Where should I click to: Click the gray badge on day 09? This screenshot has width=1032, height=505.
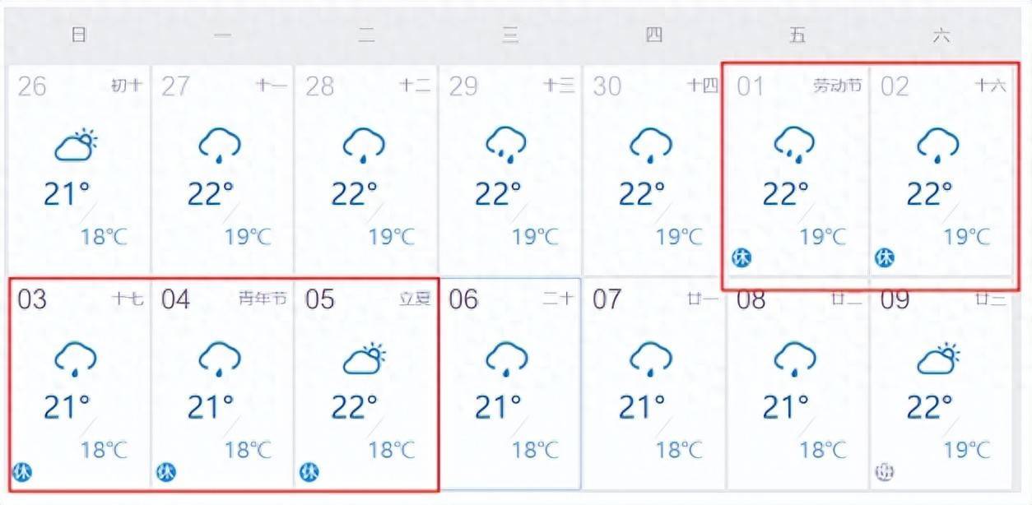[884, 472]
